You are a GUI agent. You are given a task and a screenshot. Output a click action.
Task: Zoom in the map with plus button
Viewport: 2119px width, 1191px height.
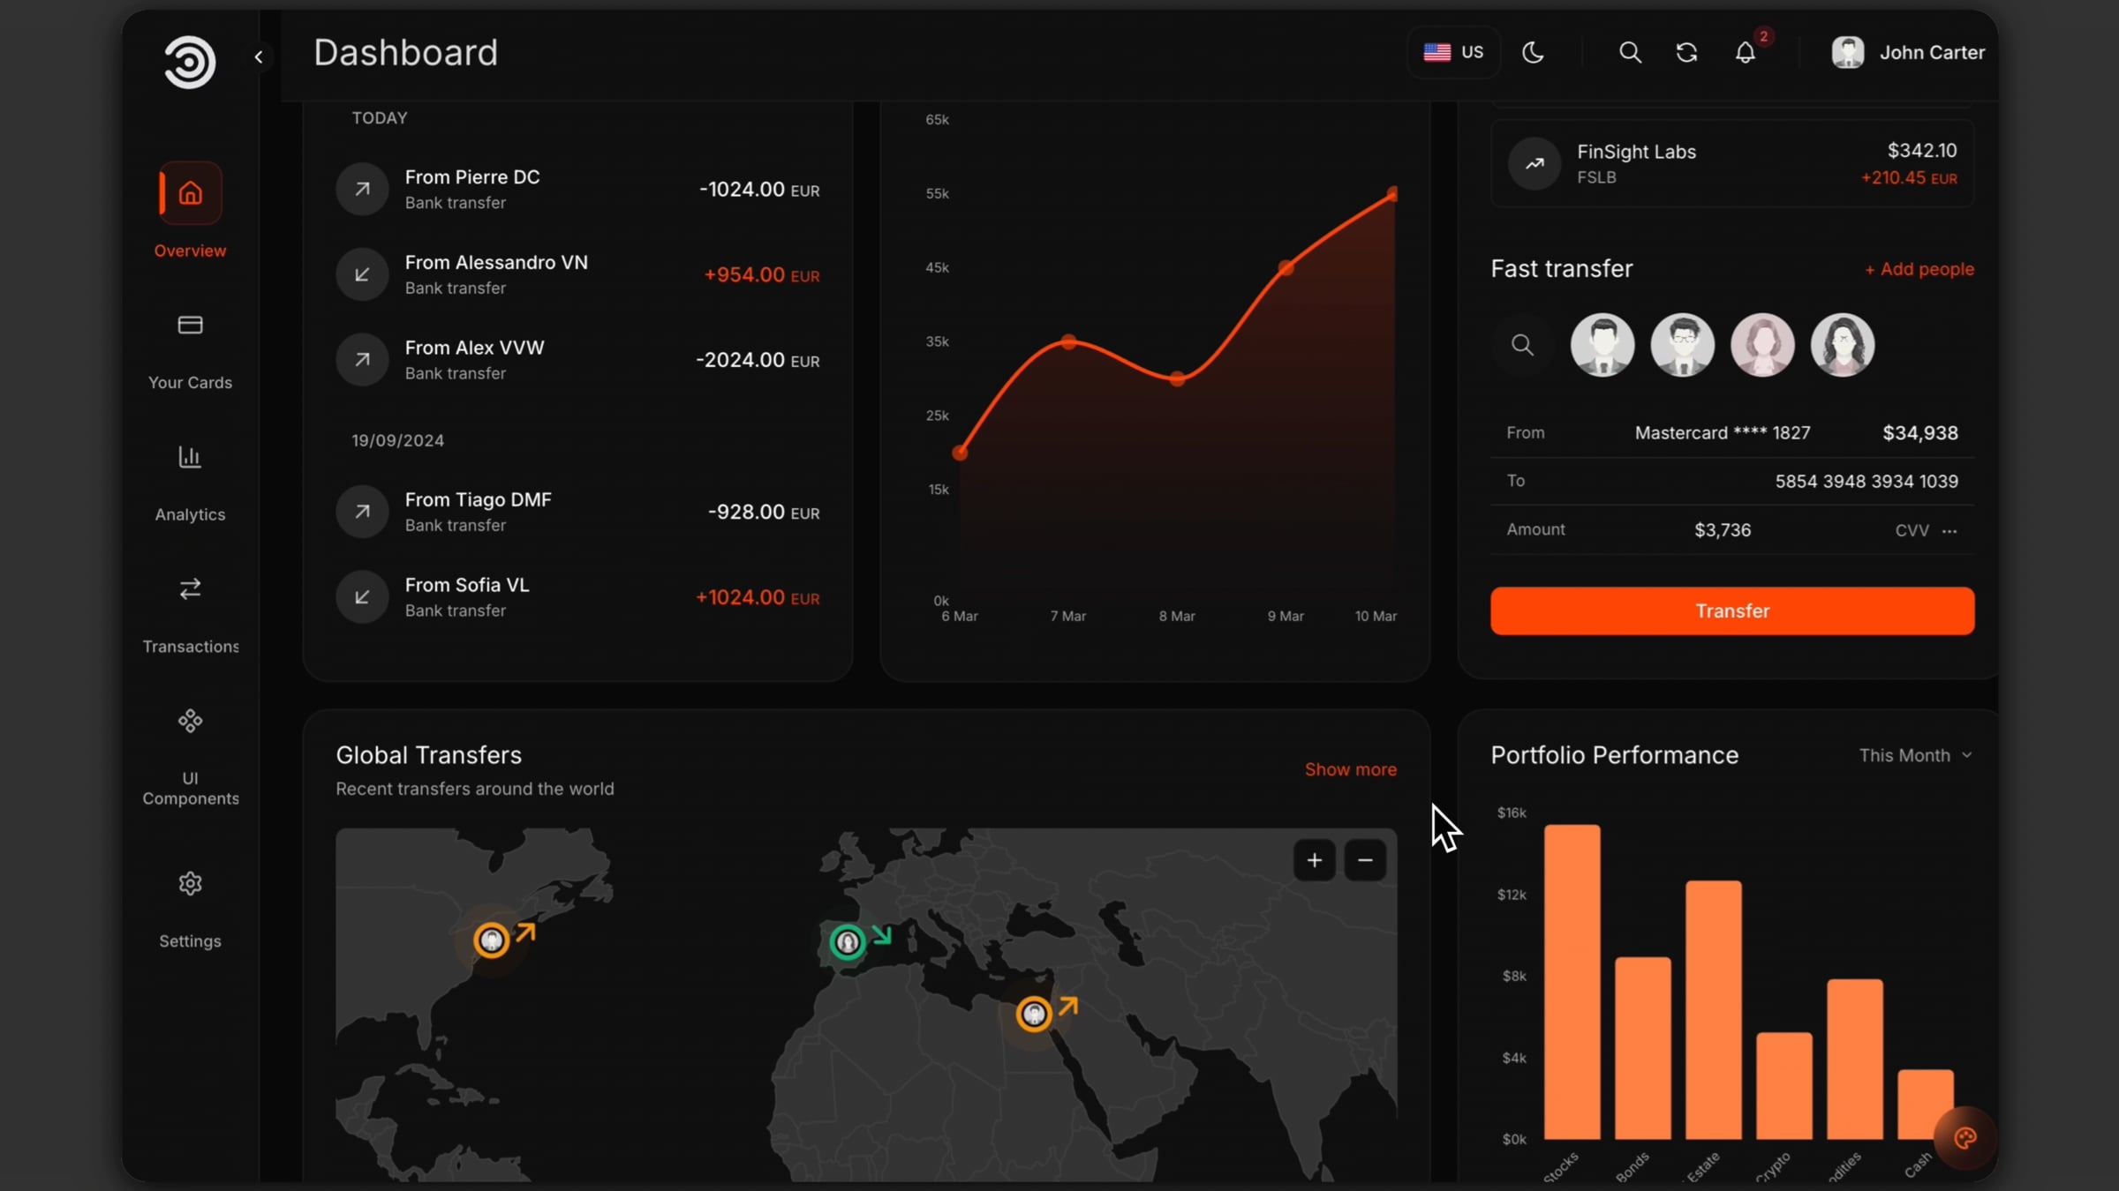pyautogui.click(x=1314, y=860)
